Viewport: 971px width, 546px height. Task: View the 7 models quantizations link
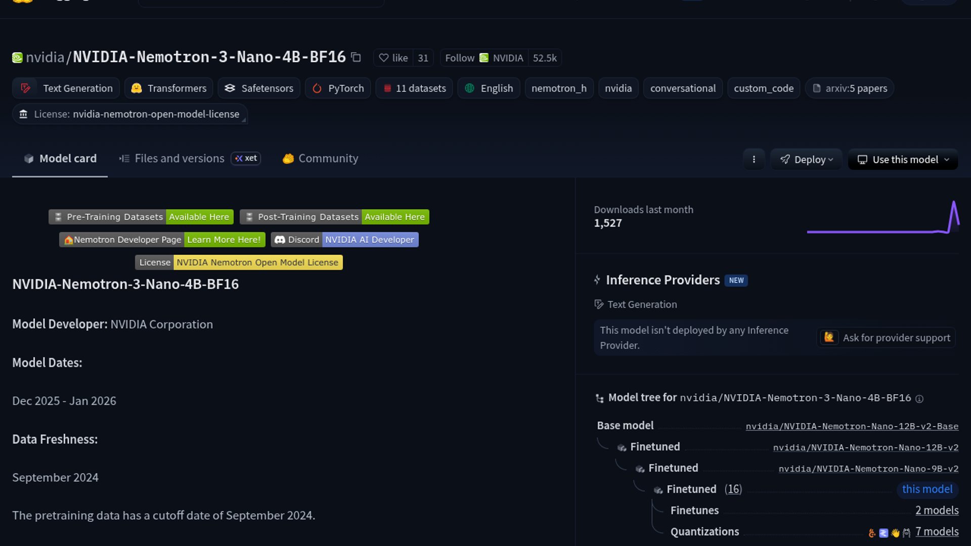937,532
